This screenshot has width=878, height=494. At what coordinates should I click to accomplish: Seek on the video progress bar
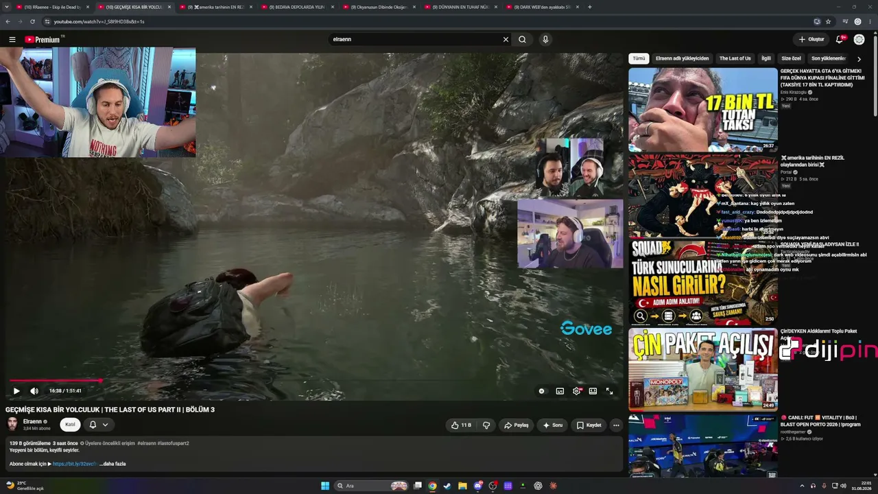pos(313,380)
